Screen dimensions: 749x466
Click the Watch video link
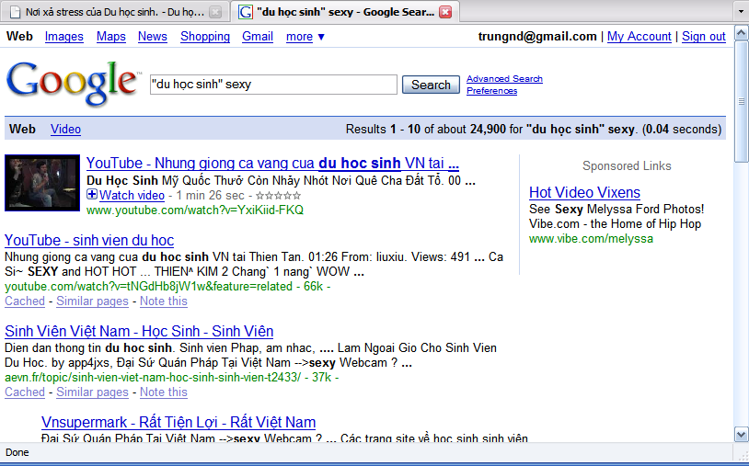[x=132, y=196]
